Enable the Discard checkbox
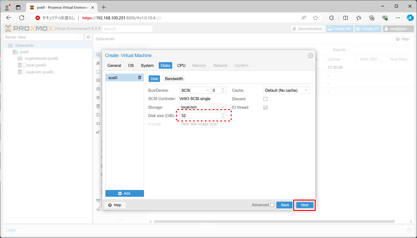417x238 pixels. pyautogui.click(x=266, y=99)
